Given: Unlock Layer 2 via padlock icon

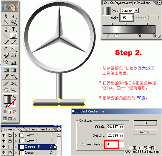Looking at the screenshot, I should click(10, 141).
